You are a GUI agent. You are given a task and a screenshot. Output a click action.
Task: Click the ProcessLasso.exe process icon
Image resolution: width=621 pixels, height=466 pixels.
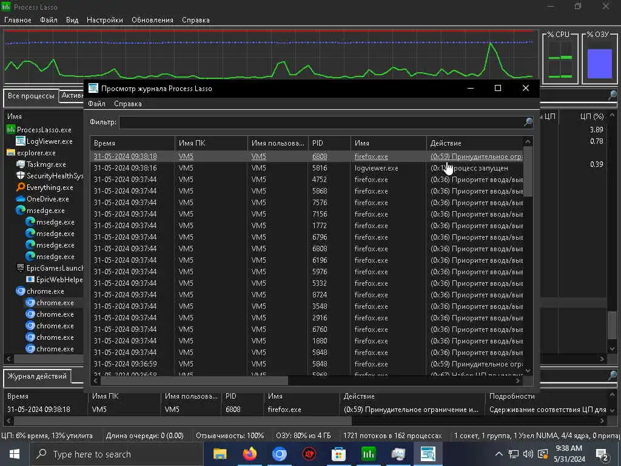[x=11, y=130]
